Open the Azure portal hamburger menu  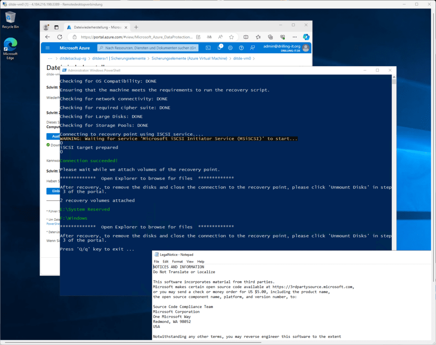(x=48, y=48)
